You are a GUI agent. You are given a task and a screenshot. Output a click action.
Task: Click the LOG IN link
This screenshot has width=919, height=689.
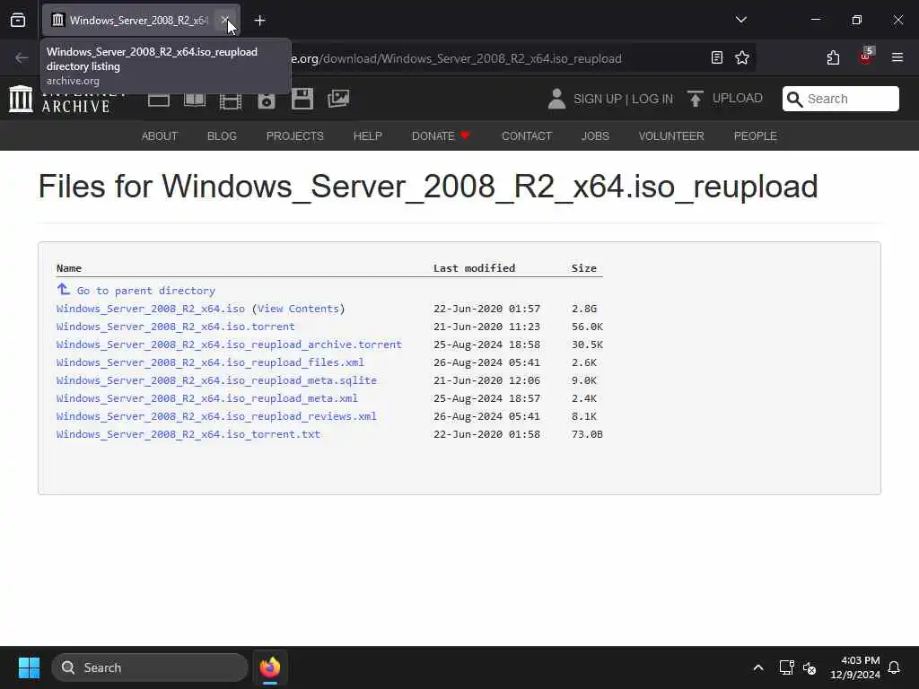(652, 99)
